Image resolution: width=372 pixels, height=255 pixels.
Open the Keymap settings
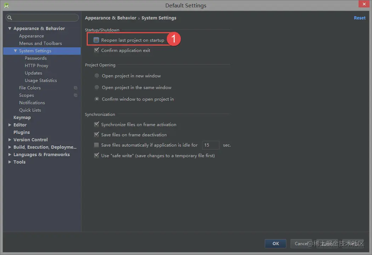pyautogui.click(x=22, y=118)
